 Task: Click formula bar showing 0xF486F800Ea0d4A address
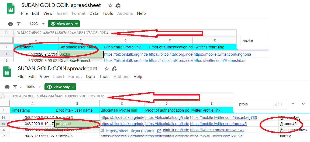click(59, 96)
